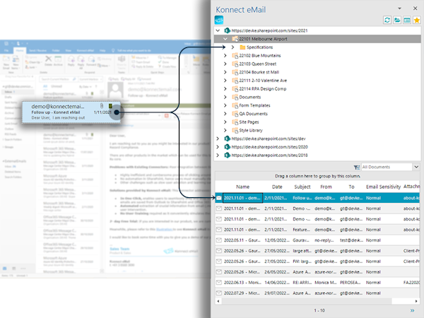This screenshot has height=318, width=424.
Task: Sort by the From column header
Action: tap(326, 187)
